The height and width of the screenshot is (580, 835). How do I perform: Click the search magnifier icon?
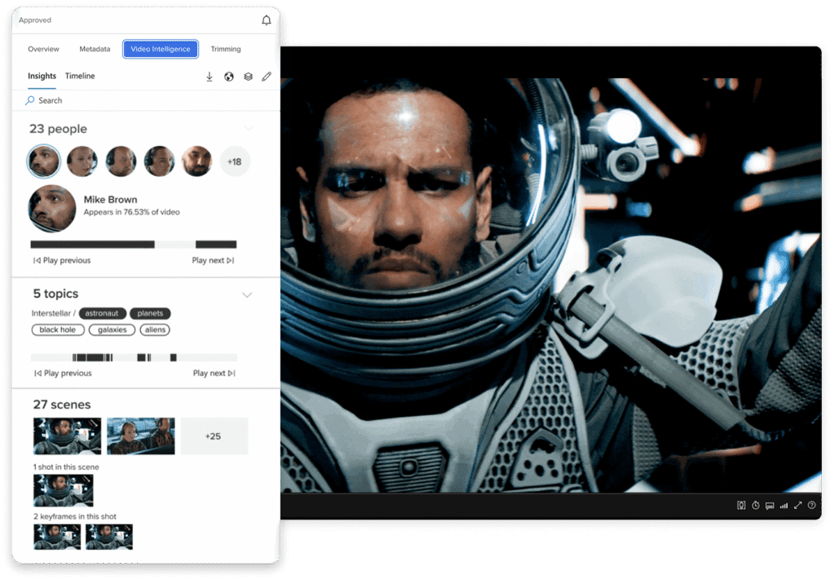click(30, 100)
